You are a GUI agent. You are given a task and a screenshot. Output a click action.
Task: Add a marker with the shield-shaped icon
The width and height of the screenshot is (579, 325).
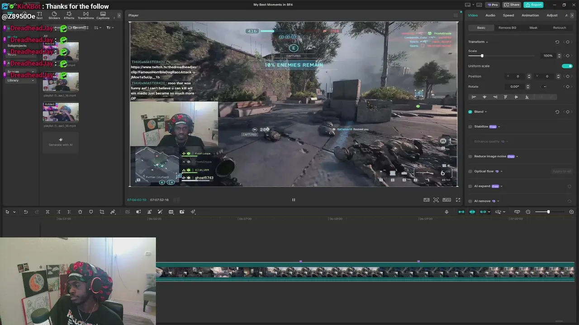coord(91,212)
